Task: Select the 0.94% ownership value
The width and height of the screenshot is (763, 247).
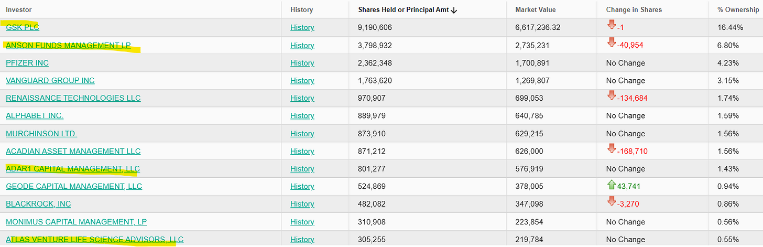Action: pos(728,186)
